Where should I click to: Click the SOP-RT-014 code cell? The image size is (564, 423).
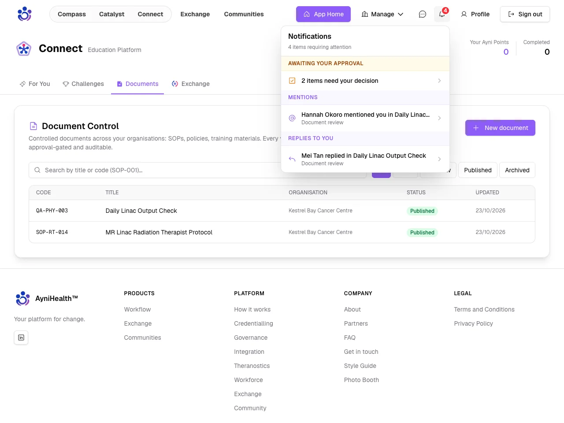tap(52, 232)
